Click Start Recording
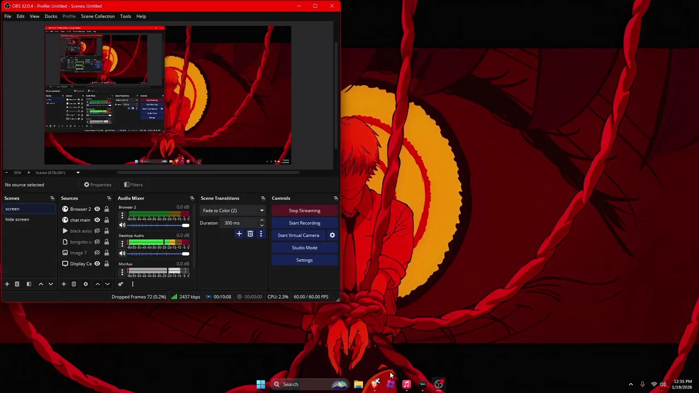Screen dimensions: 699x393 304,223
